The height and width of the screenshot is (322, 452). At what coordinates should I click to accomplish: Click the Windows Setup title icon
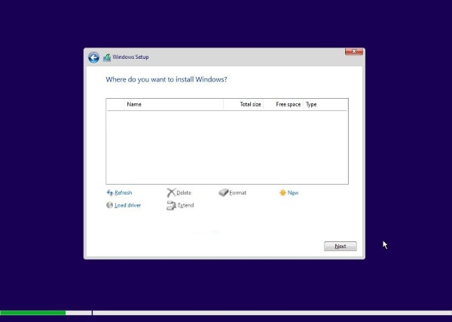coord(107,57)
